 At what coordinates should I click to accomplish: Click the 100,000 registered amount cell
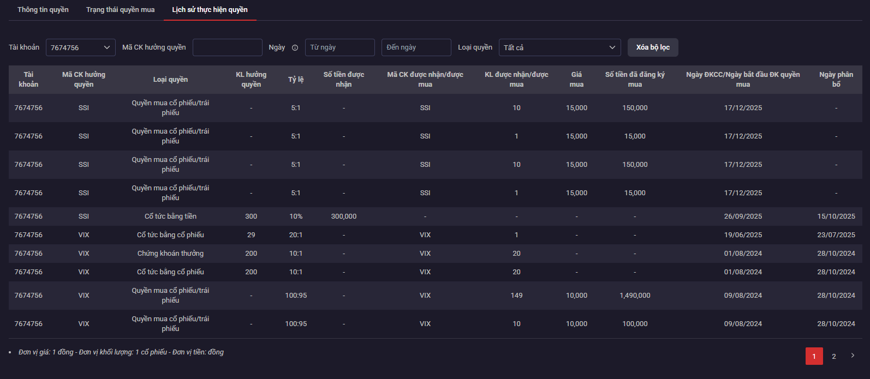(x=635, y=324)
